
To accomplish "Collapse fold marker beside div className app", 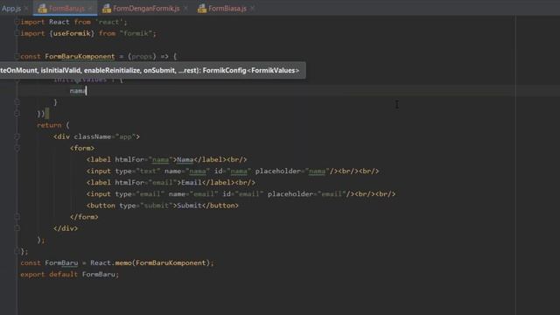I will coord(17,136).
